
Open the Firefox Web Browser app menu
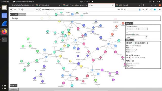(x=23, y=2)
